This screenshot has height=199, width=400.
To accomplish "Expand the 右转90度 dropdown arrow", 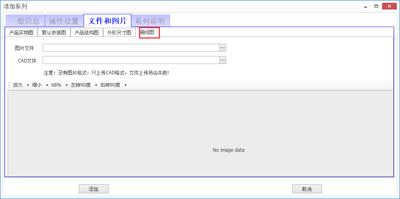I will pyautogui.click(x=125, y=85).
